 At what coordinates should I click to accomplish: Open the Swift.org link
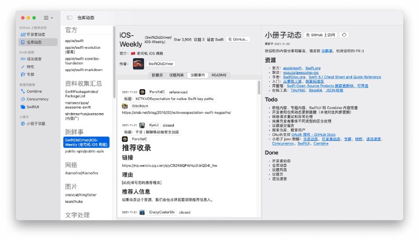[x=313, y=69]
